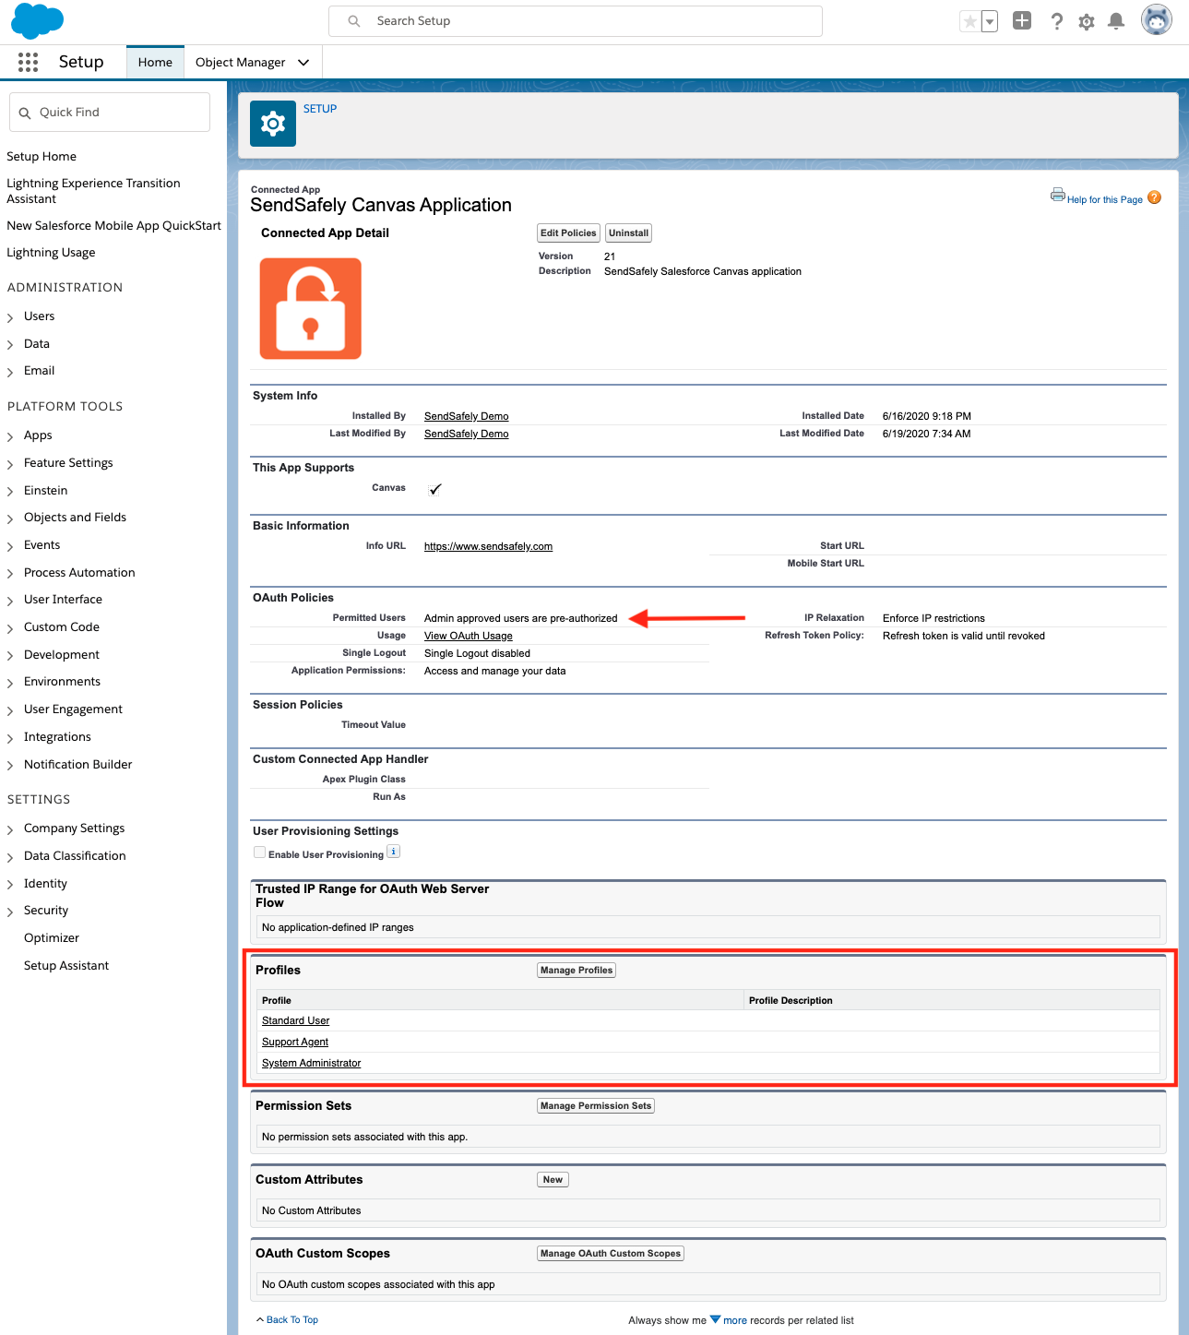
Task: Open the Support Agent profile link
Action: (295, 1042)
